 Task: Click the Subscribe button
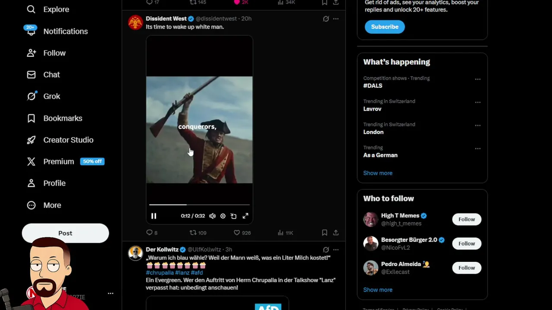click(385, 27)
